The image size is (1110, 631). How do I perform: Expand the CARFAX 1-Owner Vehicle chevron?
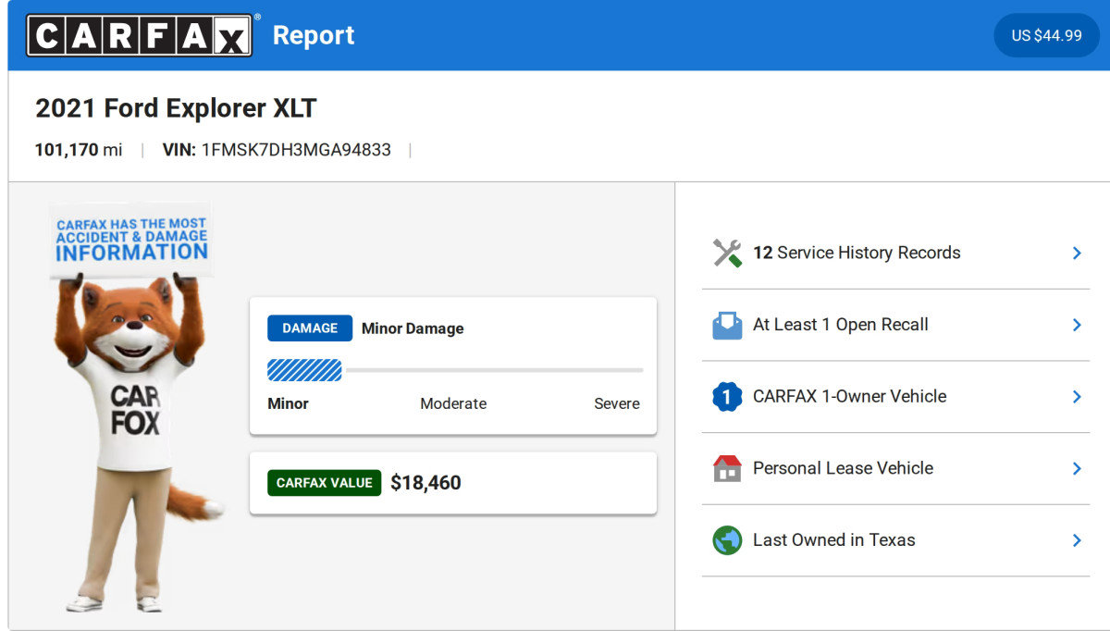click(1077, 397)
